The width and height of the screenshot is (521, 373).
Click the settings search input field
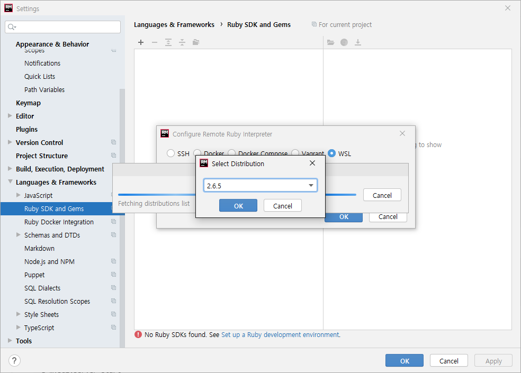click(63, 27)
